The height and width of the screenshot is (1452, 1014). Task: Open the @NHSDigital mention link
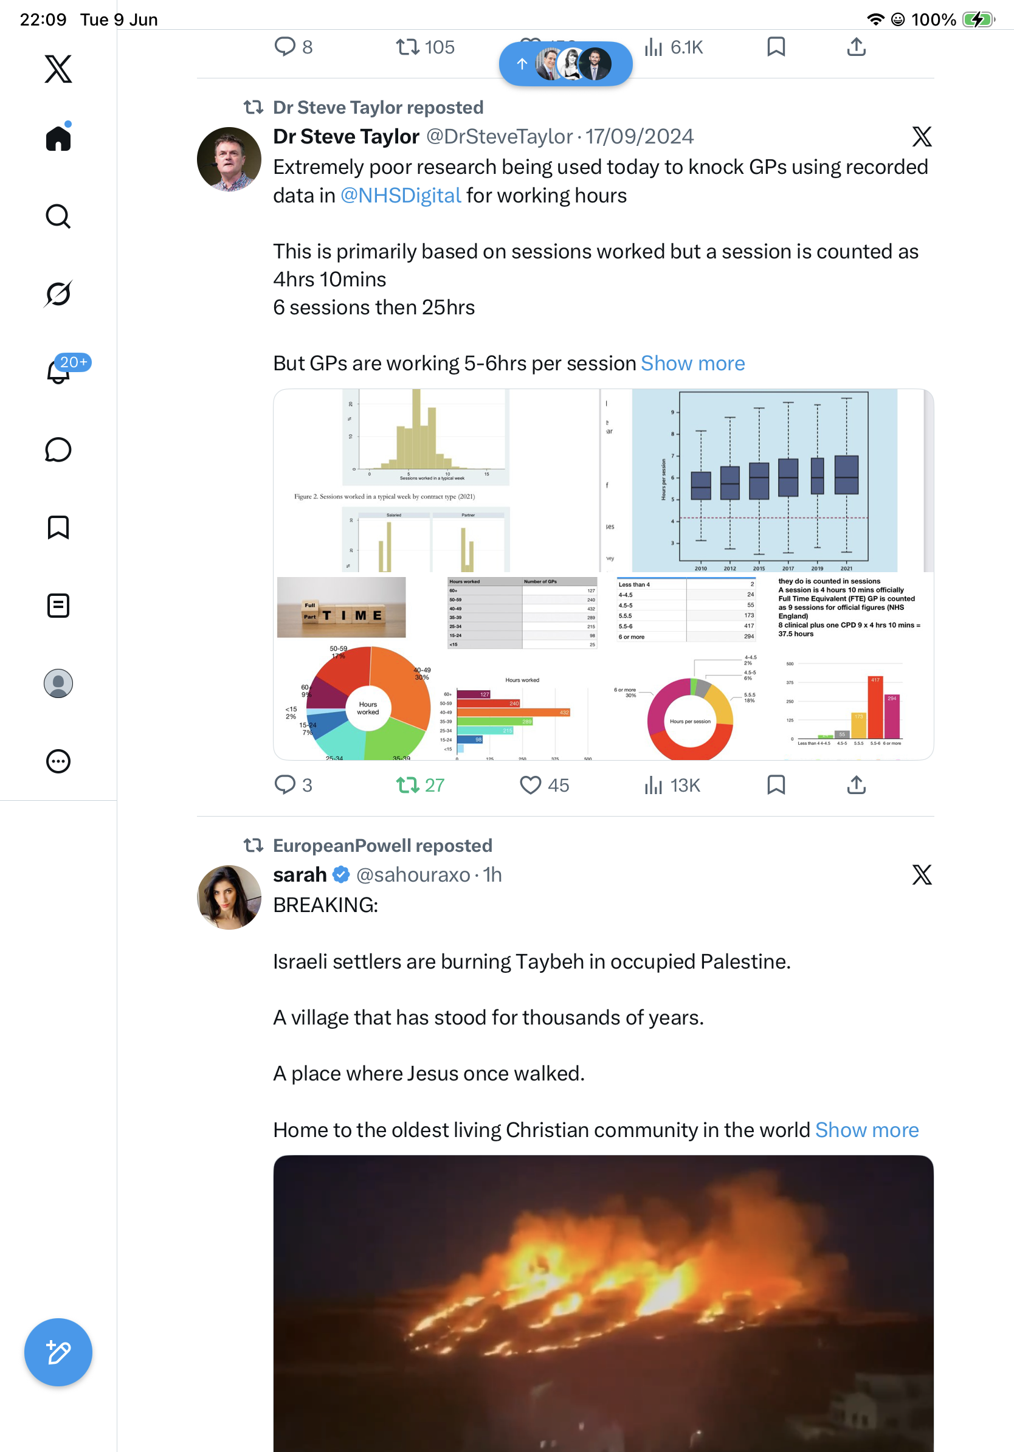(401, 195)
